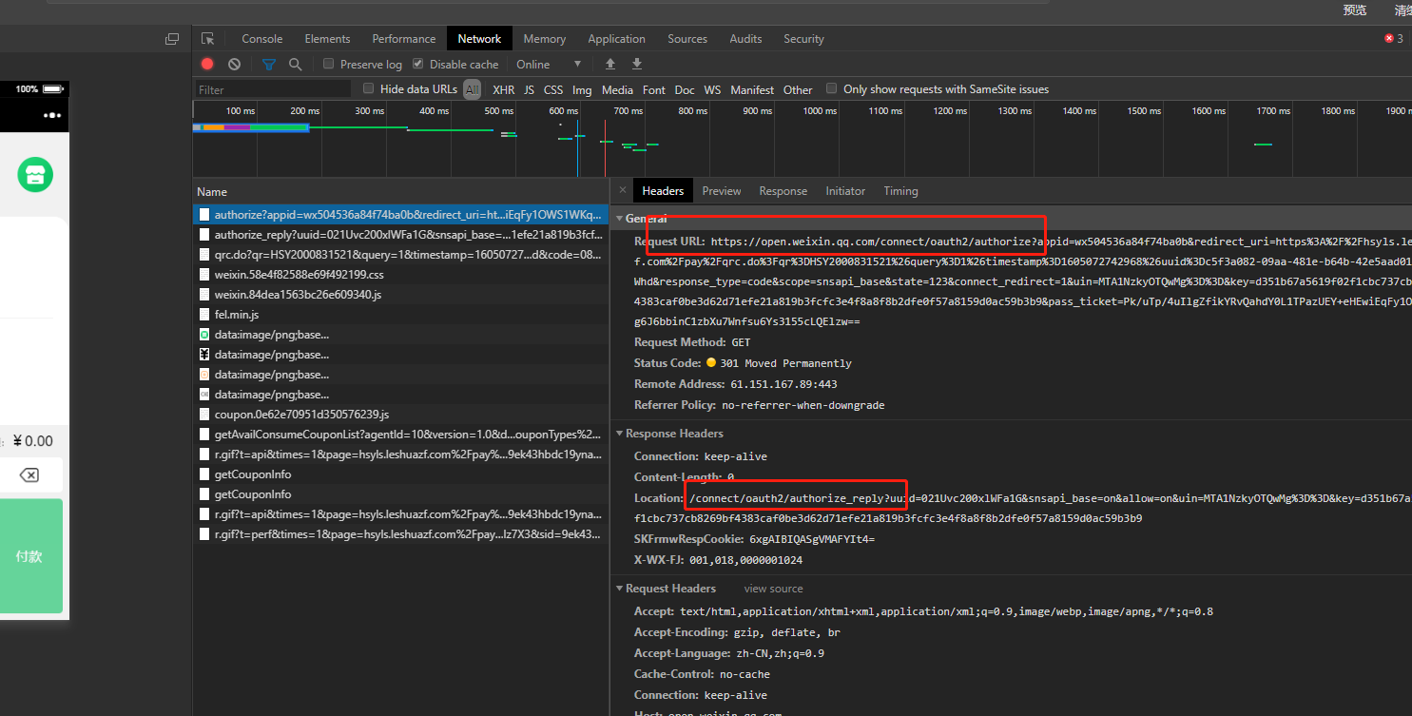
Task: Show only WS requests
Action: pyautogui.click(x=712, y=89)
